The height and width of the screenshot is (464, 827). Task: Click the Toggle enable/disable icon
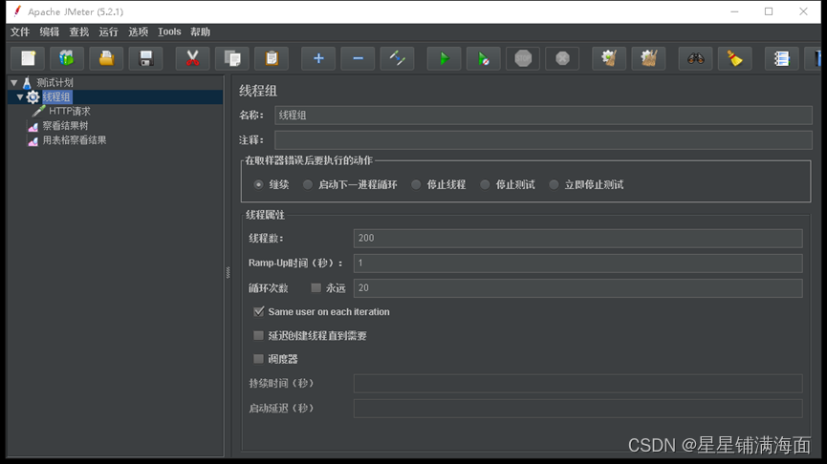point(397,58)
